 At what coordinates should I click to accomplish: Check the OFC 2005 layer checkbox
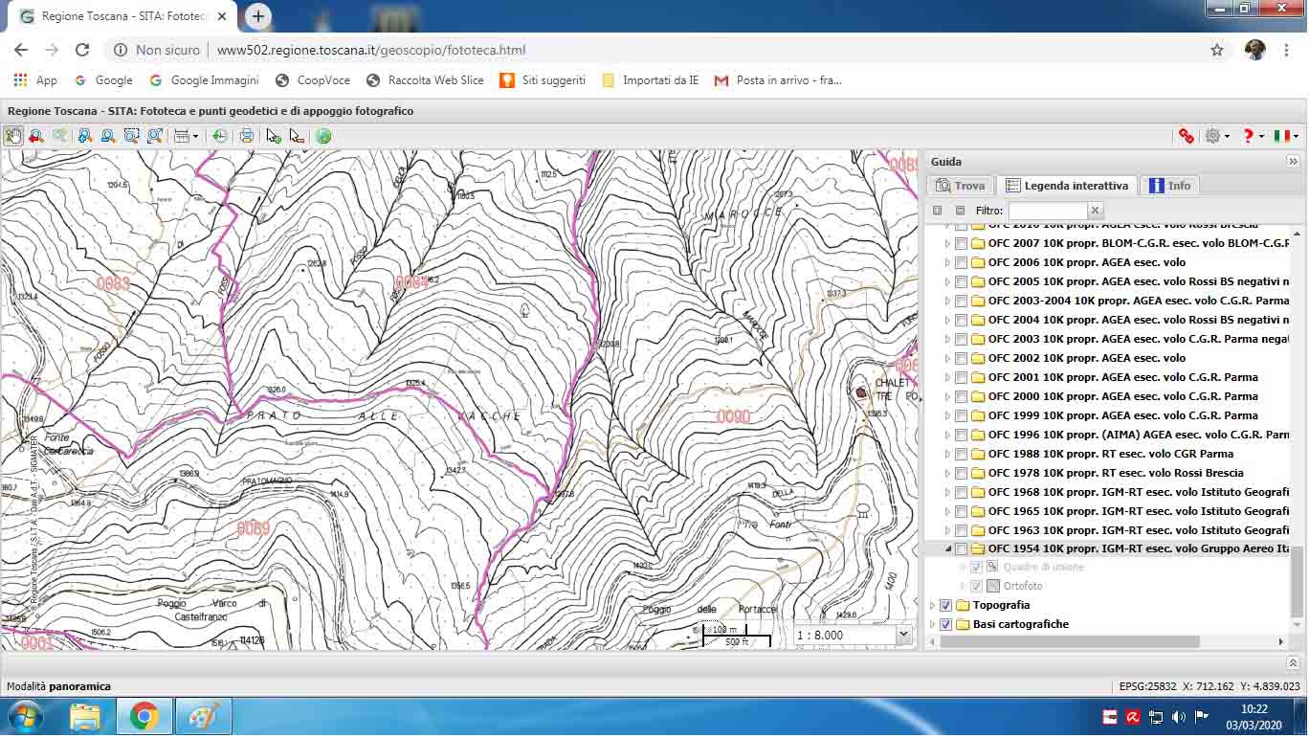(961, 281)
